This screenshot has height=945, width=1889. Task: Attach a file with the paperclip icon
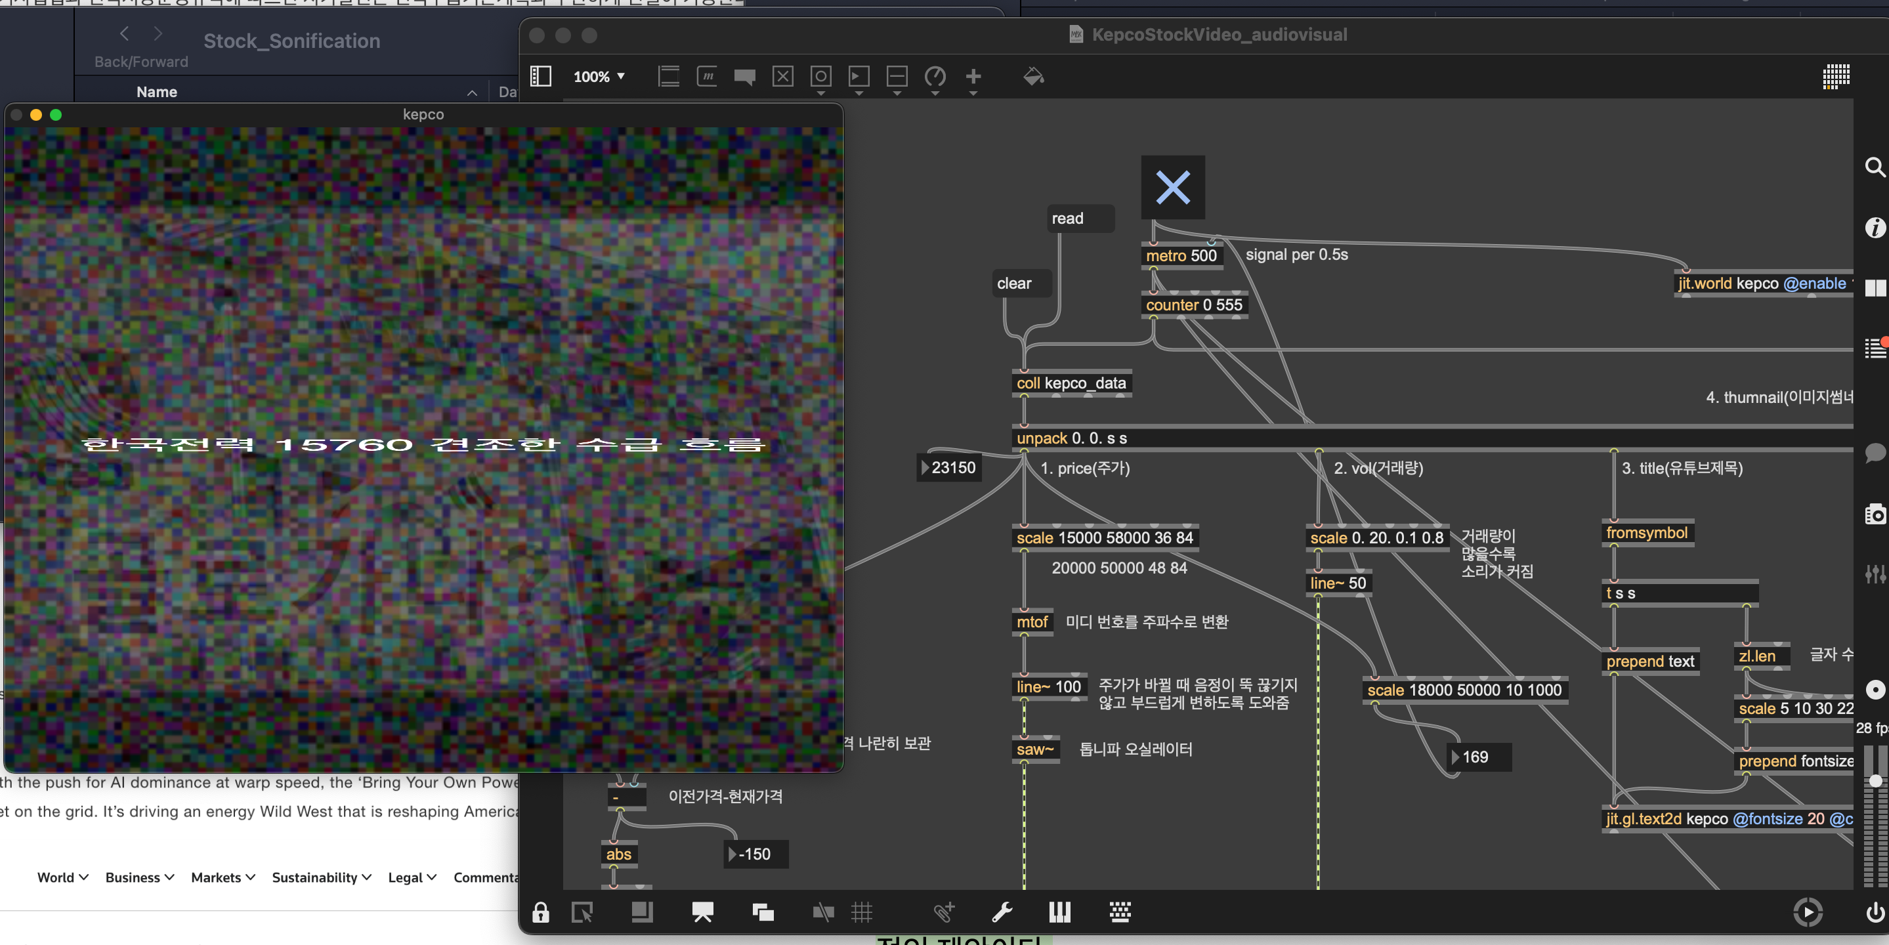[944, 913]
